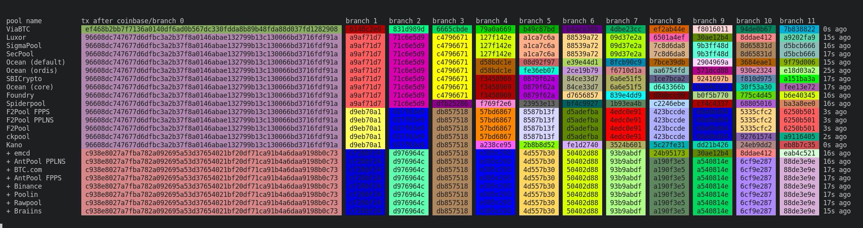Click the fe1d2740 hash cell

pyautogui.click(x=582, y=145)
